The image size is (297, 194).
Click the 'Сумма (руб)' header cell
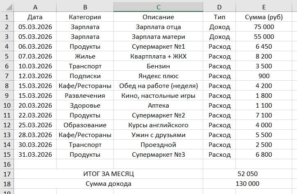pos(264,17)
